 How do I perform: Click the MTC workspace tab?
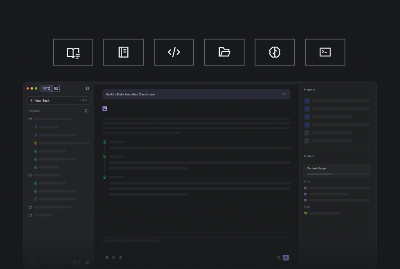46,88
